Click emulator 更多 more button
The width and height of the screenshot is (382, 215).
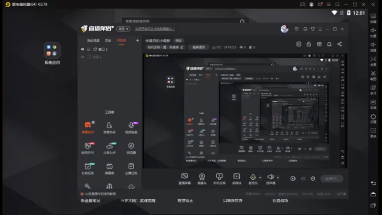click(373, 133)
